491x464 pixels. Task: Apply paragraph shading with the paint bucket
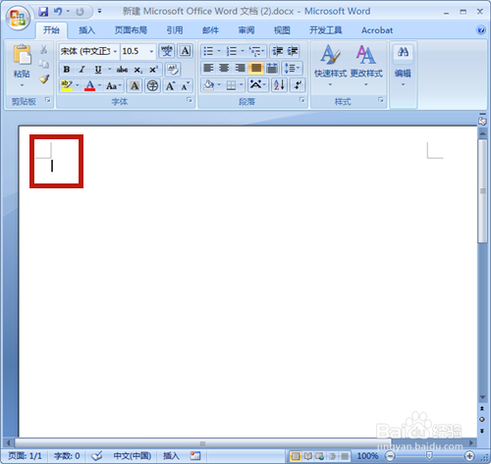pos(208,85)
